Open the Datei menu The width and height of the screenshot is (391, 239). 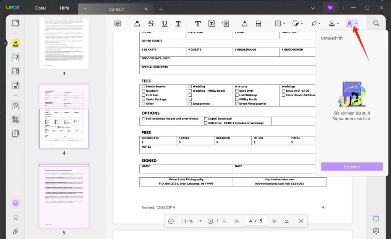pos(40,8)
